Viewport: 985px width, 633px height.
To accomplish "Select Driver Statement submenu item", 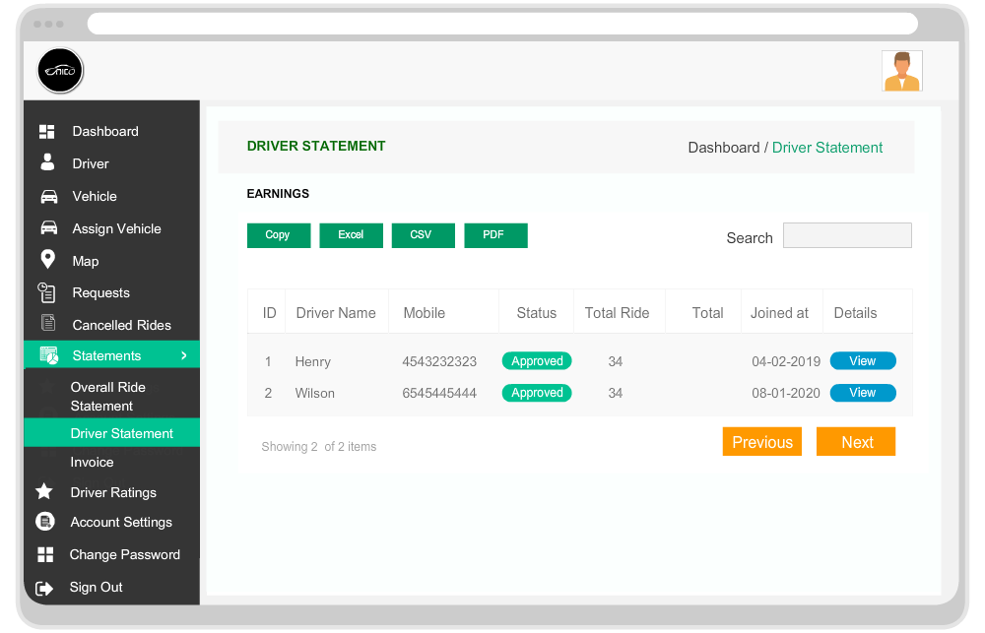I will (x=112, y=433).
